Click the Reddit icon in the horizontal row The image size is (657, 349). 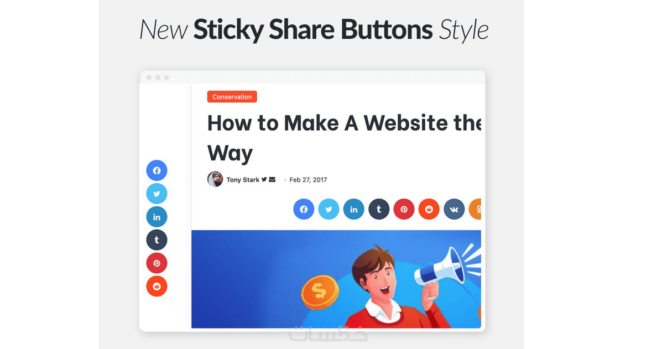click(x=429, y=209)
